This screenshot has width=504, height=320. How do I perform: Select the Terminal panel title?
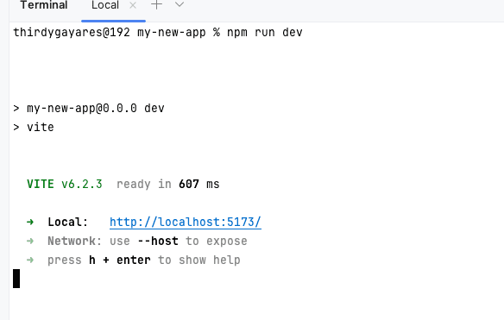(44, 5)
